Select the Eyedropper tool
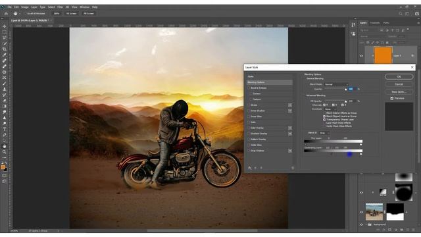The image size is (421, 237). pos(5,55)
